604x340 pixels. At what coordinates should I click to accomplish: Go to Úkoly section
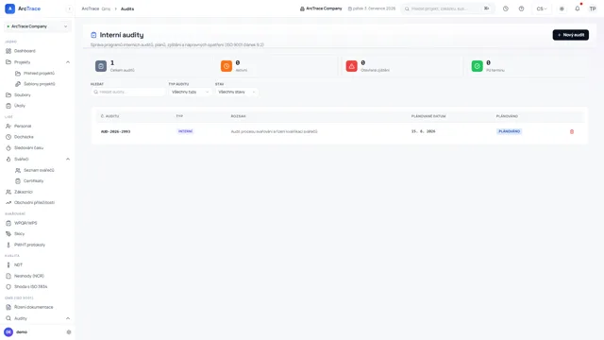[19, 106]
